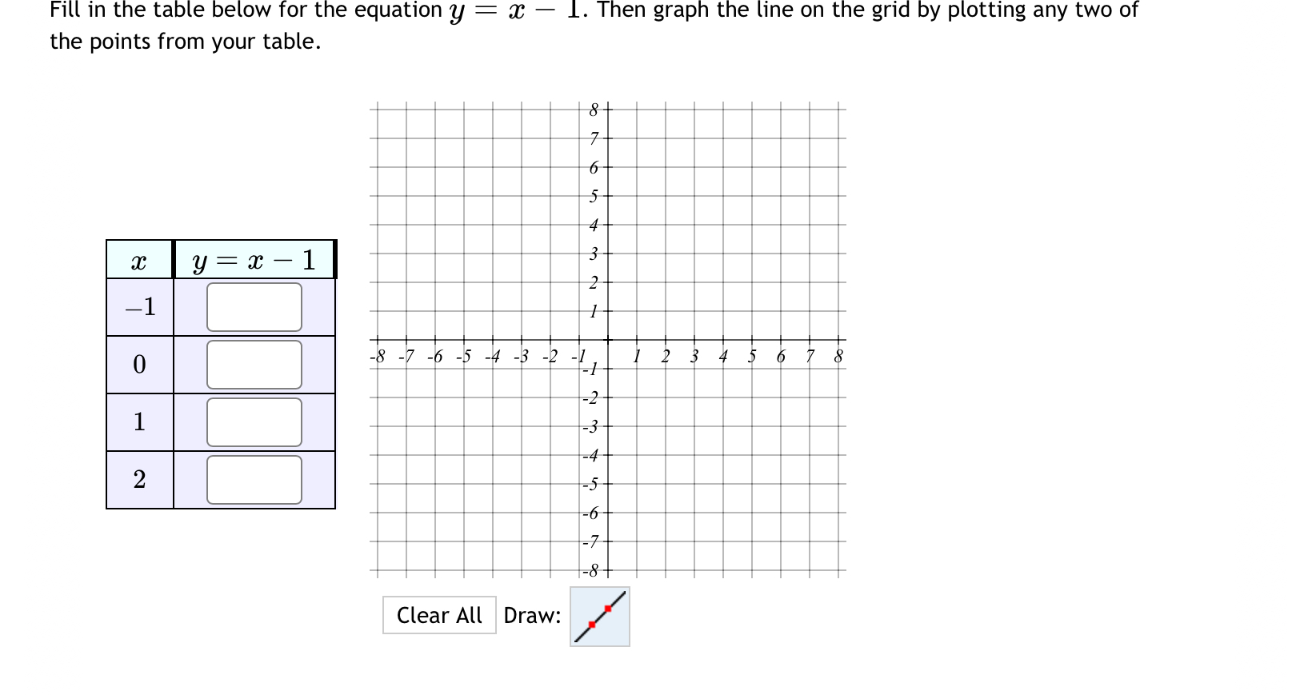This screenshot has height=695, width=1312.
Task: Click the origin of the coordinate grid
Action: [606, 339]
